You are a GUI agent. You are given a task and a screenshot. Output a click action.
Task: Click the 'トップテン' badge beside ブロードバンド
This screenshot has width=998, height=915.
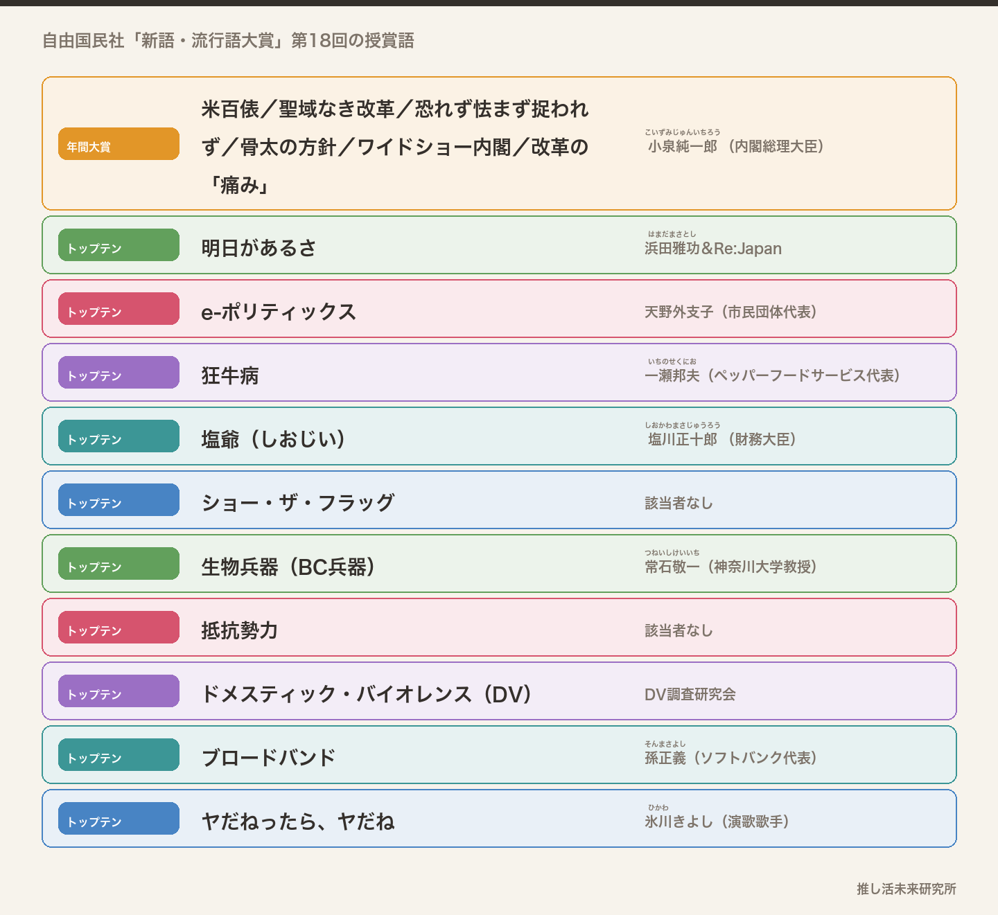click(119, 754)
